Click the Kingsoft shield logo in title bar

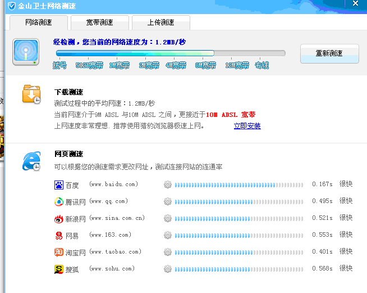[12, 6]
